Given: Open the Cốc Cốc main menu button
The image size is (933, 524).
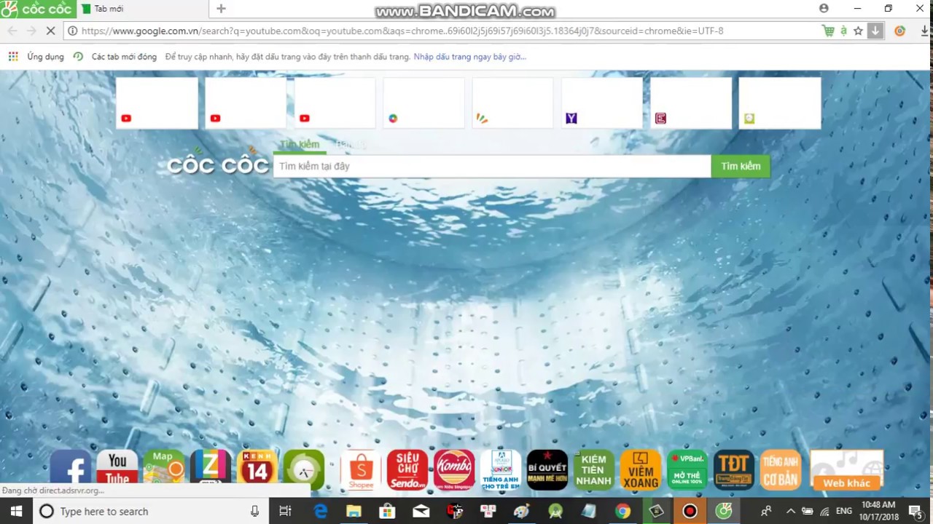Looking at the screenshot, I should (x=38, y=9).
